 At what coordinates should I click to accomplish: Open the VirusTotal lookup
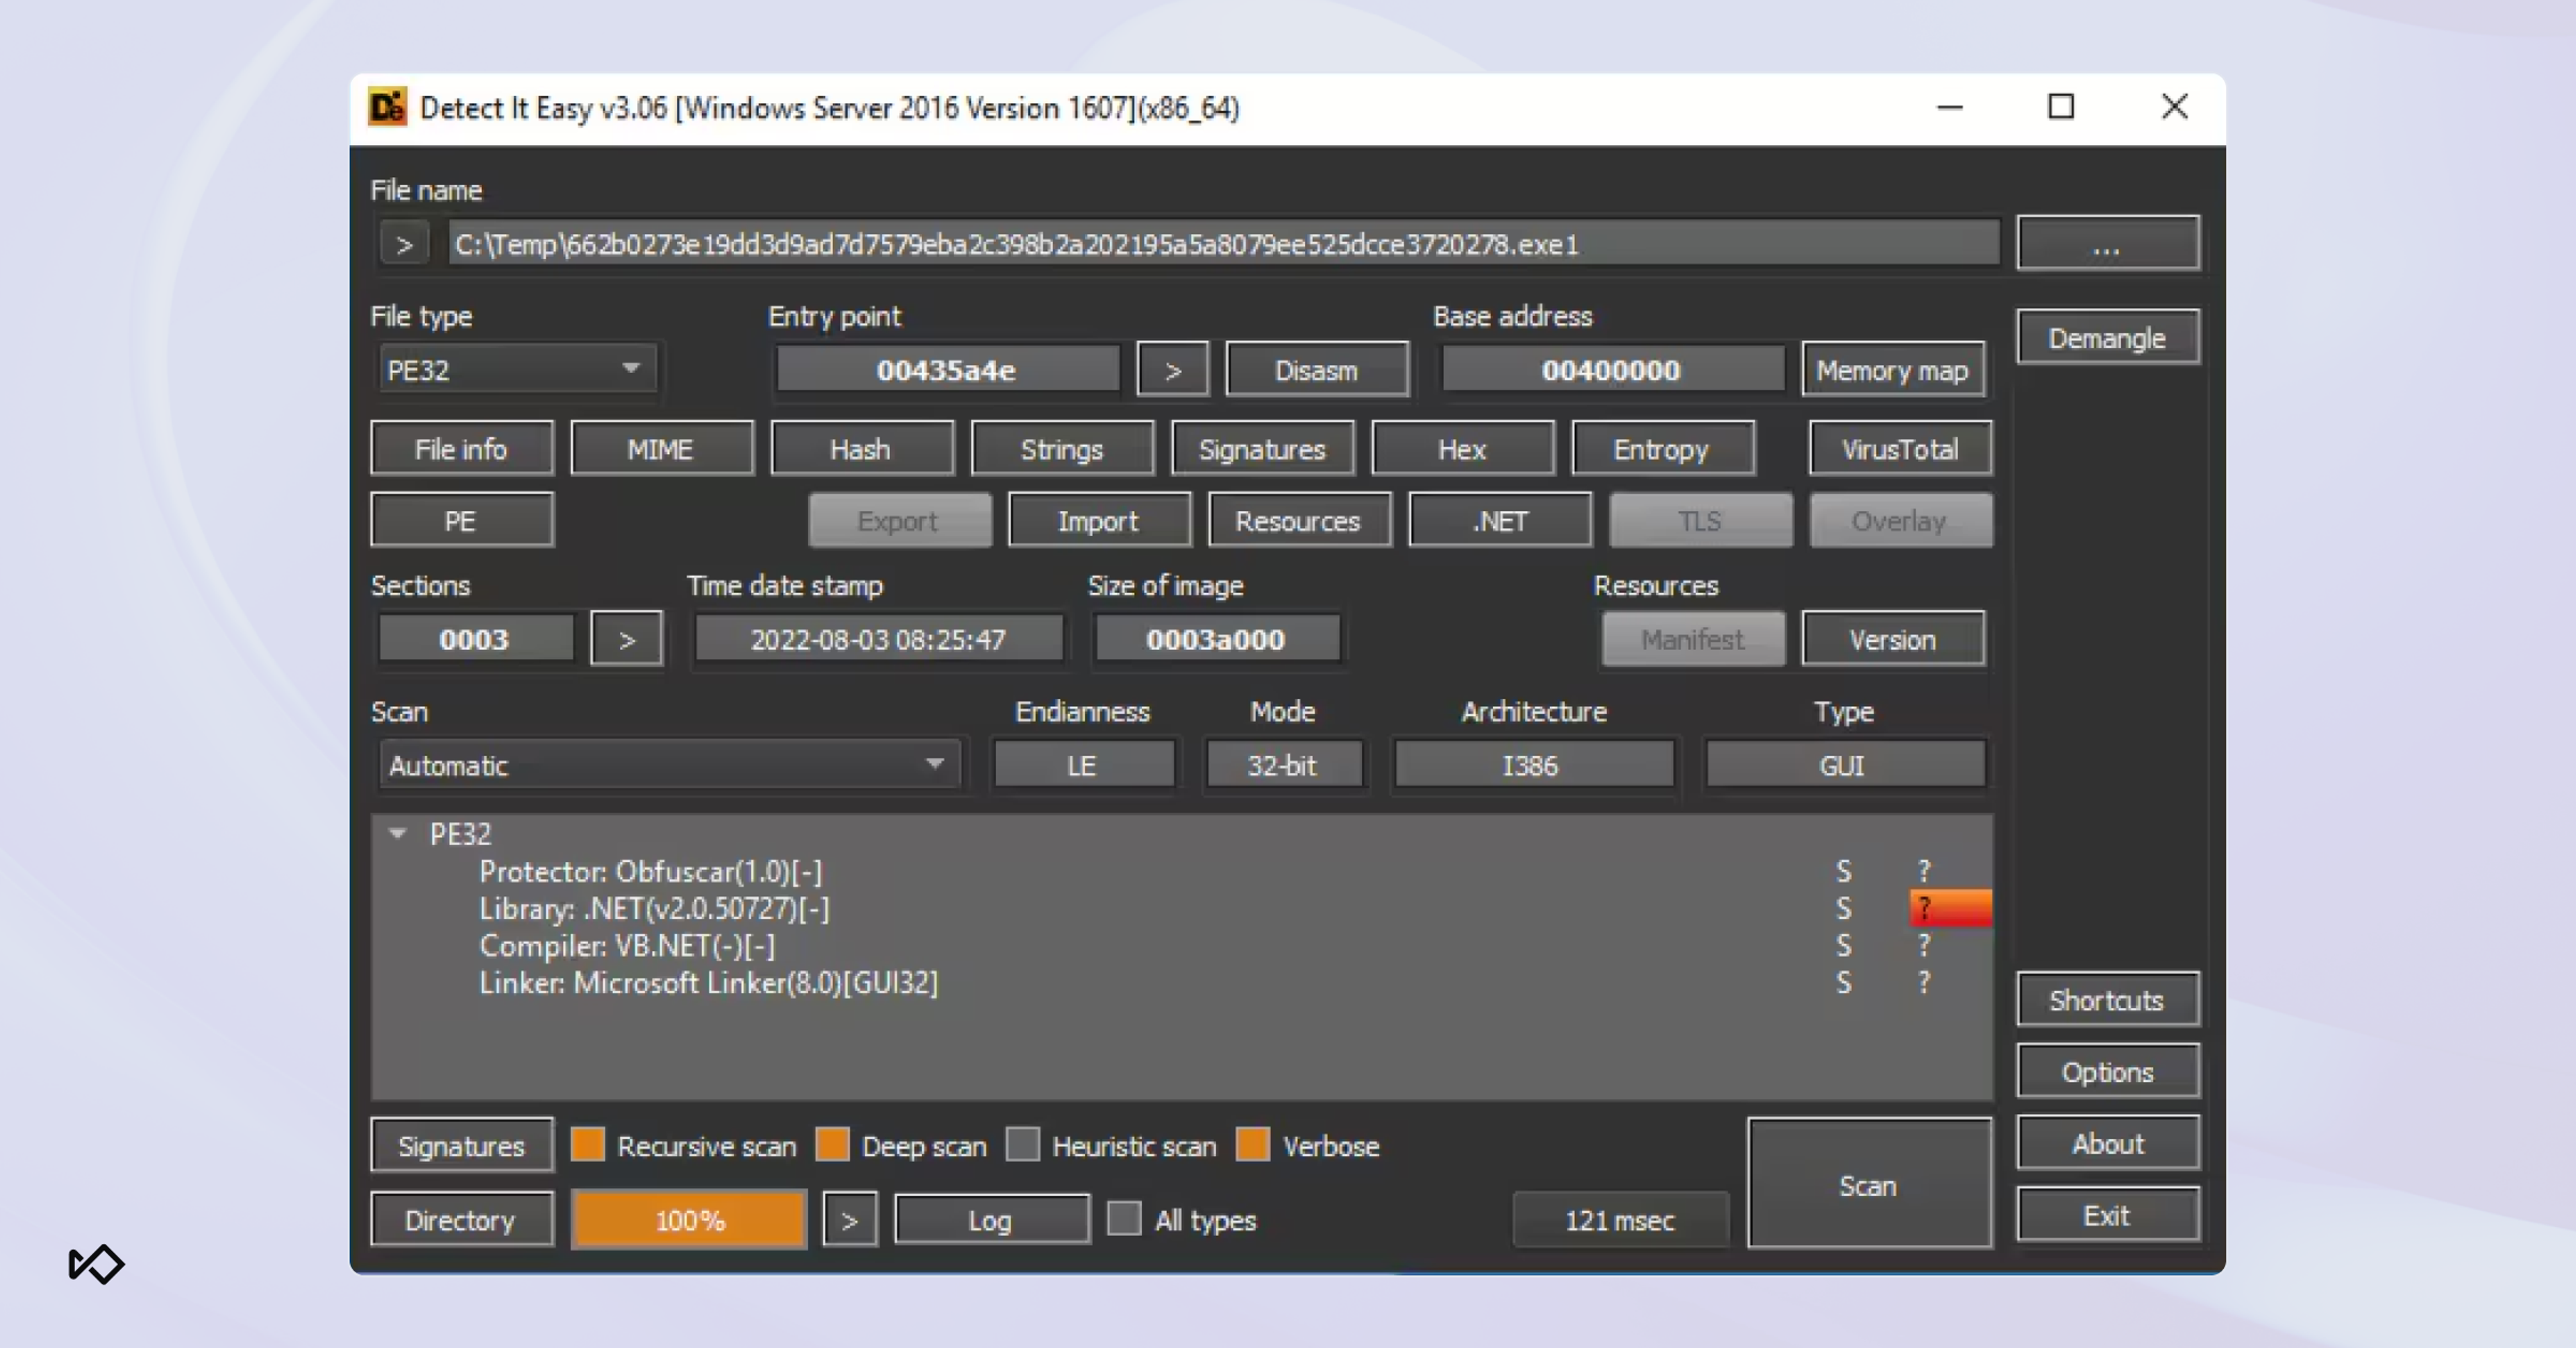coord(1900,449)
